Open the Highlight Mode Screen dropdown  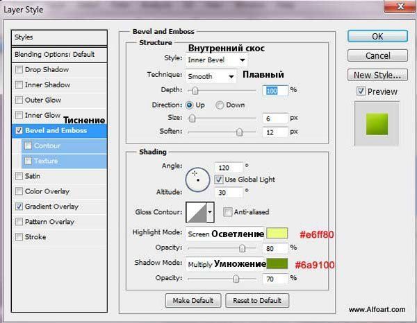(225, 234)
